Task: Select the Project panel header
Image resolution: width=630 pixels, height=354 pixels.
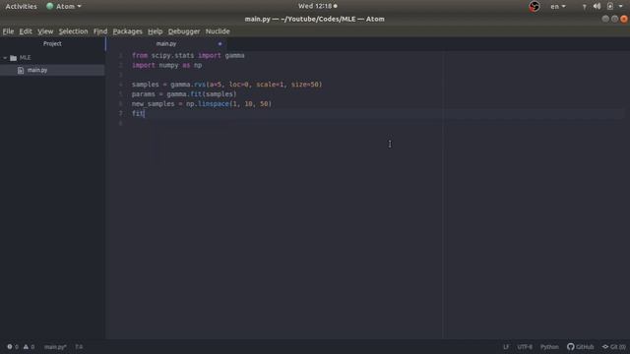Action: 52,43
